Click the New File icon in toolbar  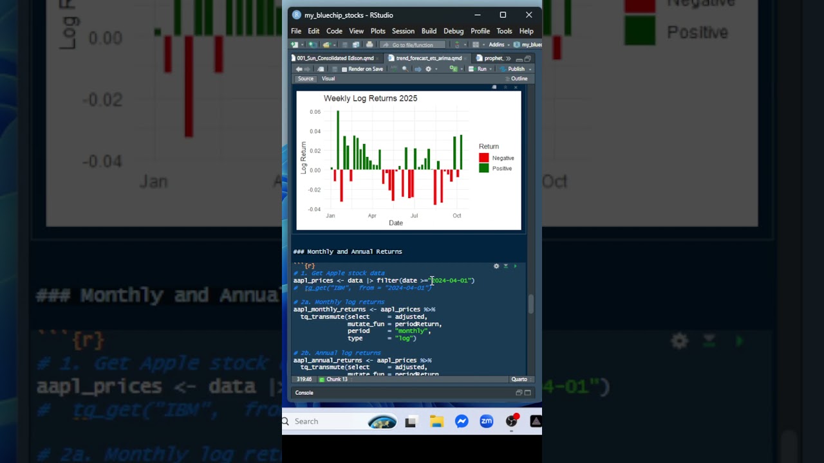tap(294, 44)
